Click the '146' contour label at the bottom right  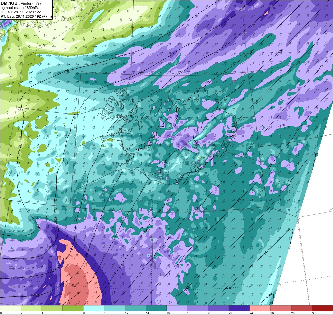pyautogui.click(x=269, y=295)
